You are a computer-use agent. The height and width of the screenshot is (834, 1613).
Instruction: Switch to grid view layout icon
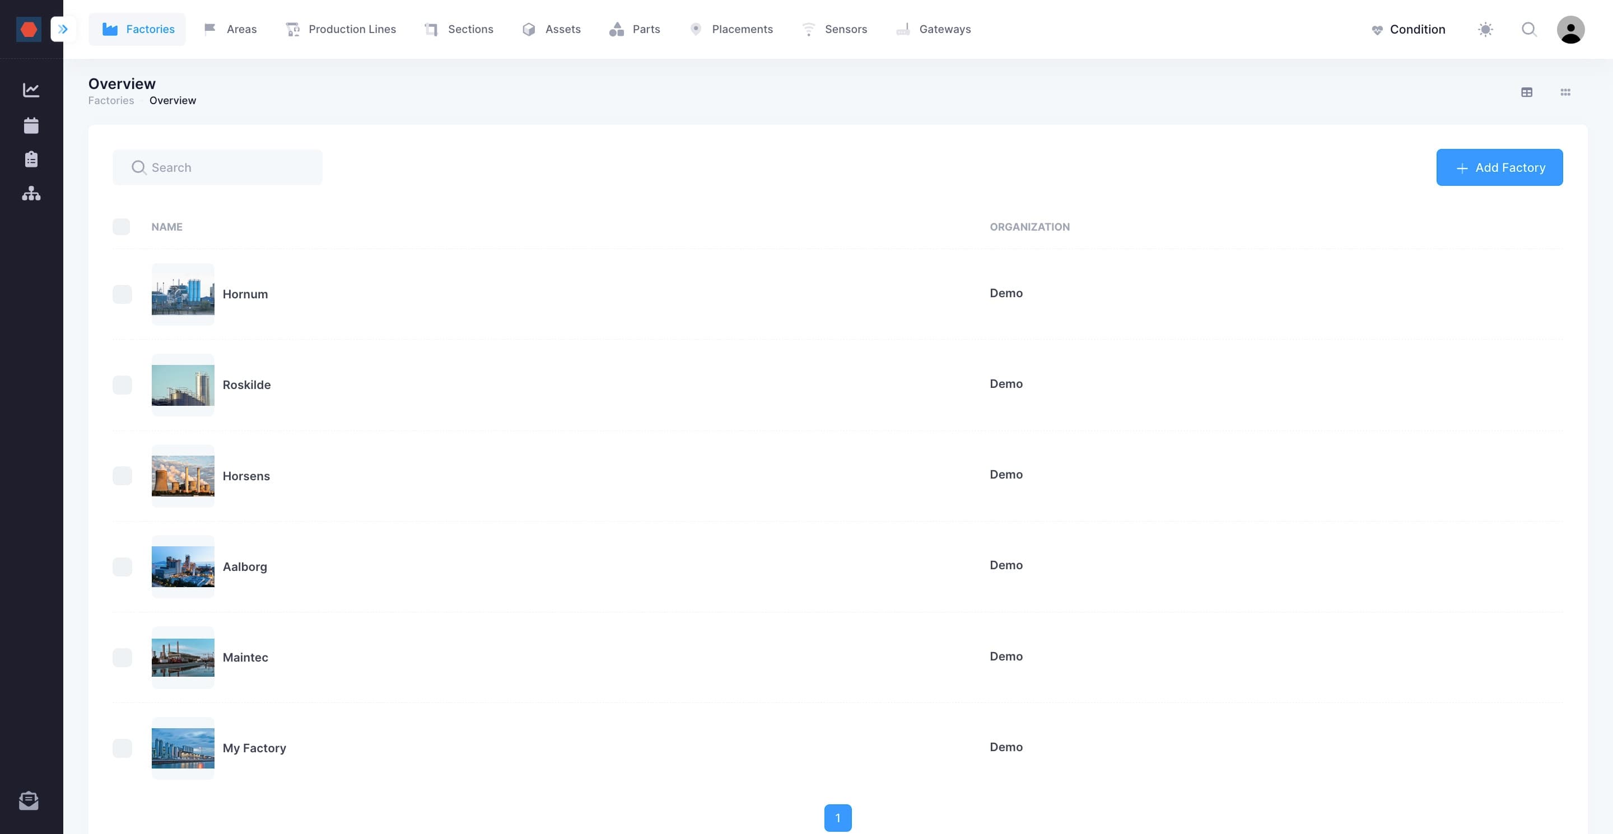click(1565, 92)
